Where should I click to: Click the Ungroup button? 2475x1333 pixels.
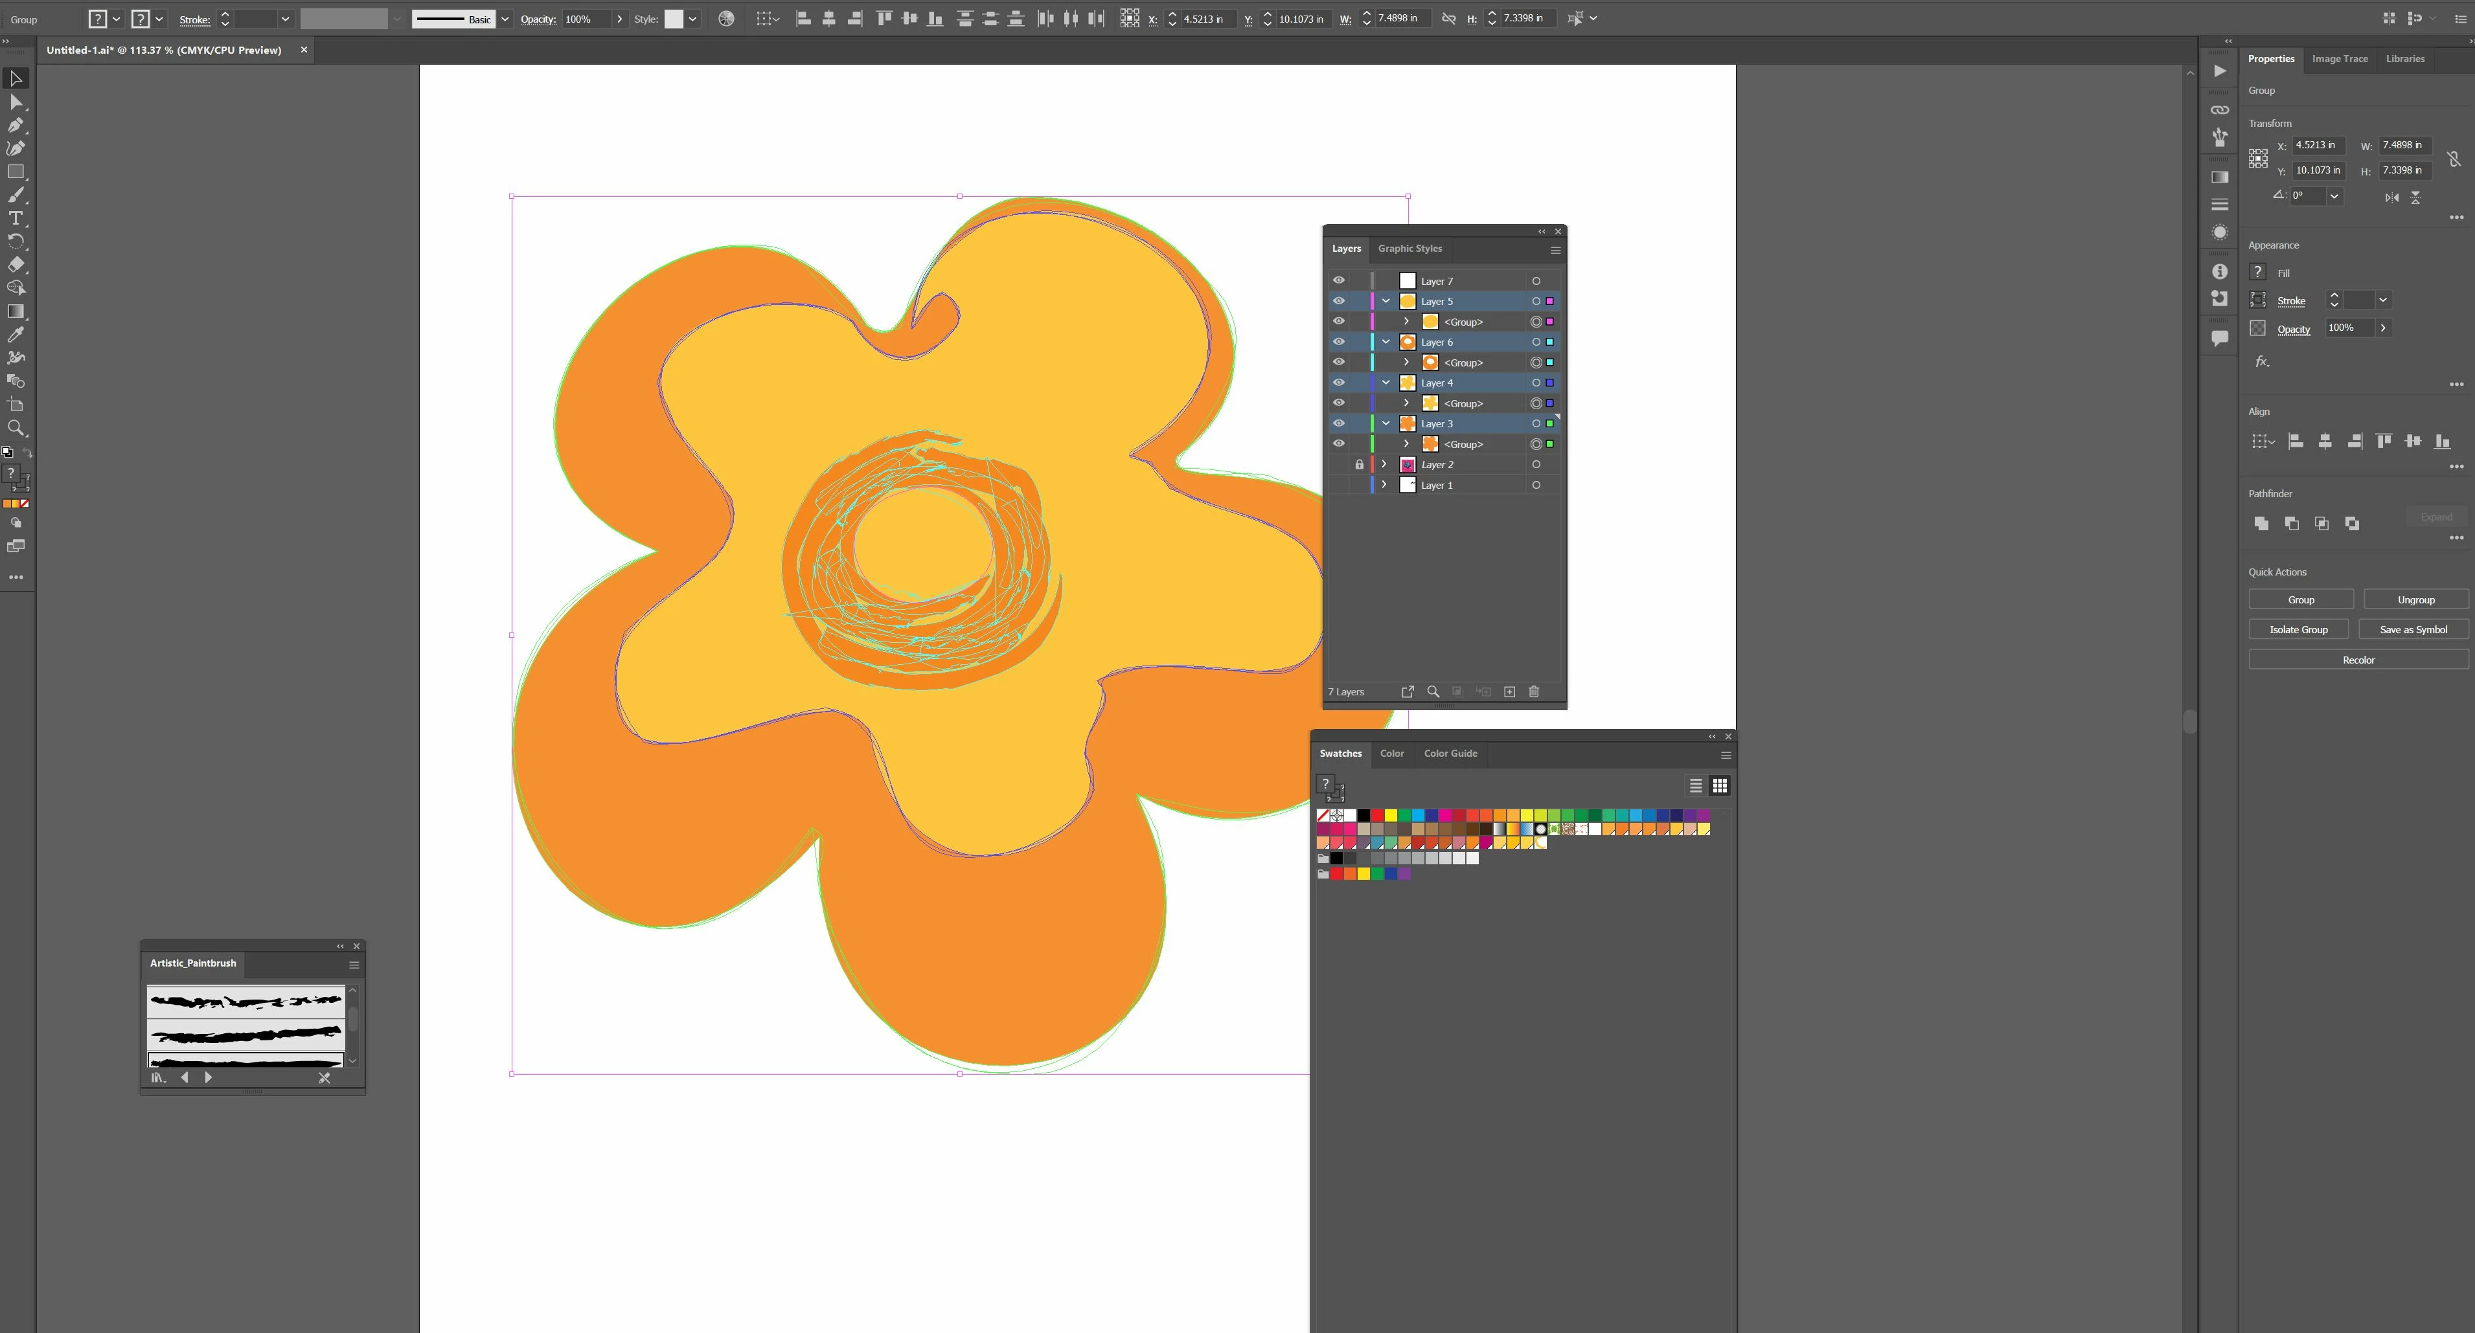(2415, 599)
